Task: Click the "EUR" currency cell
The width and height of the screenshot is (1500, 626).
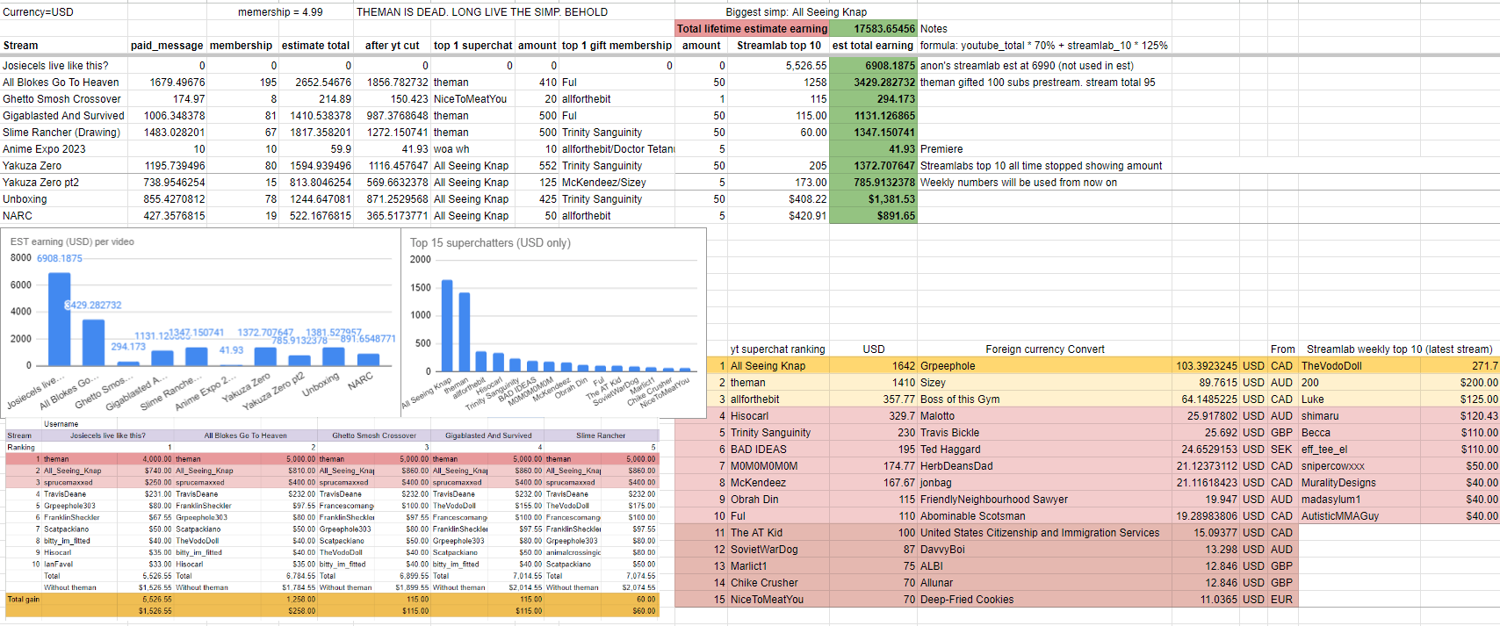Action: pyautogui.click(x=1281, y=600)
